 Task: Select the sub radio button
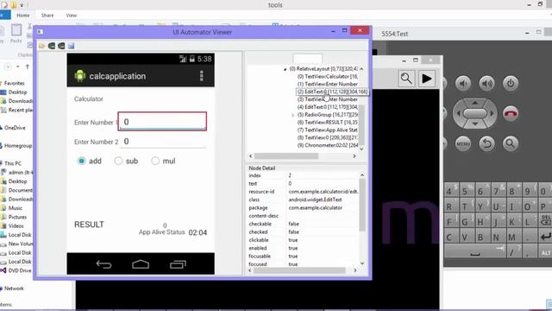(x=118, y=161)
